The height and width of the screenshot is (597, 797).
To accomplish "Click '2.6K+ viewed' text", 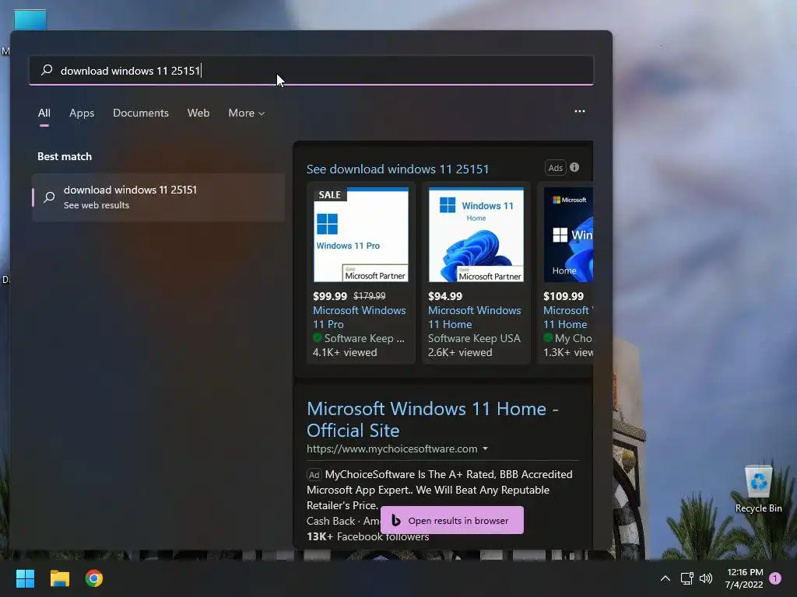I will (460, 352).
